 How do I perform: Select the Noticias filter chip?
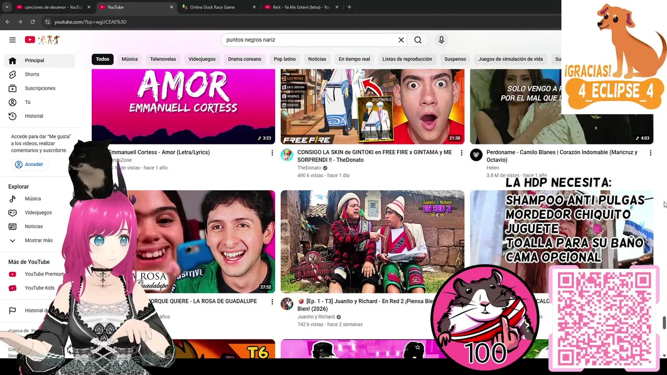point(317,59)
